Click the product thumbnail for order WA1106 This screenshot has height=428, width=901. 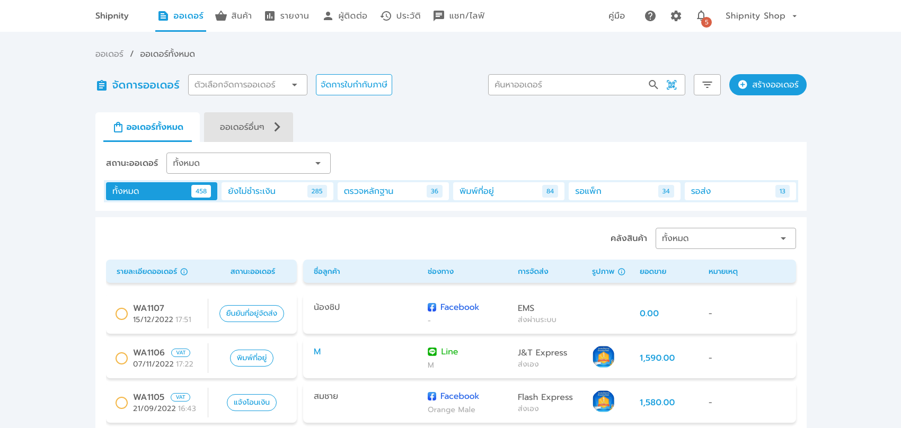tap(603, 356)
